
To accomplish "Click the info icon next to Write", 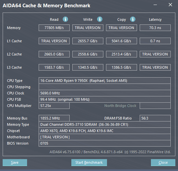I will click(100, 19).
